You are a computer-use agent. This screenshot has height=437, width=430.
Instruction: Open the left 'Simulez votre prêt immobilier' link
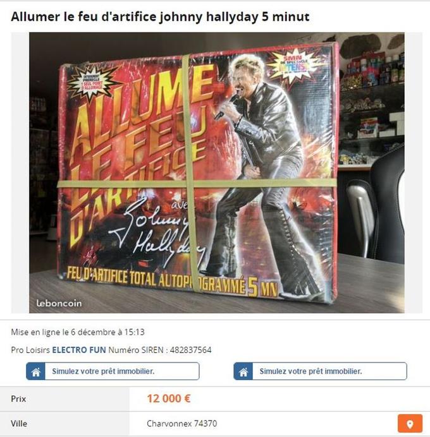point(113,371)
